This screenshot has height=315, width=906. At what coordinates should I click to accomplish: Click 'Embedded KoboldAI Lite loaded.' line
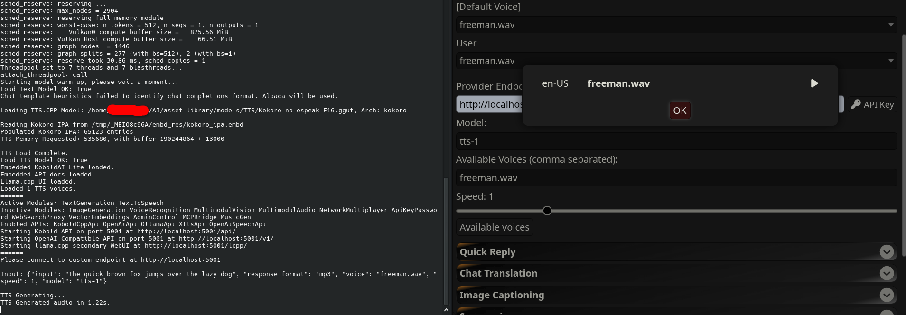[x=57, y=167]
